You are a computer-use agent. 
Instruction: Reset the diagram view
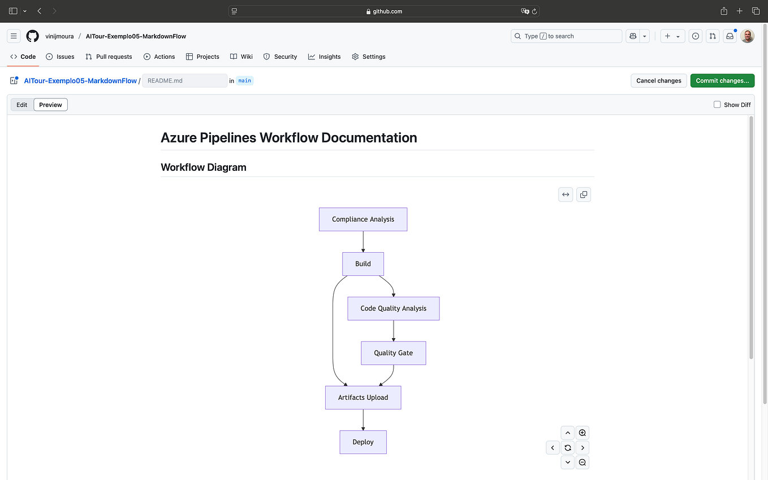pyautogui.click(x=567, y=447)
